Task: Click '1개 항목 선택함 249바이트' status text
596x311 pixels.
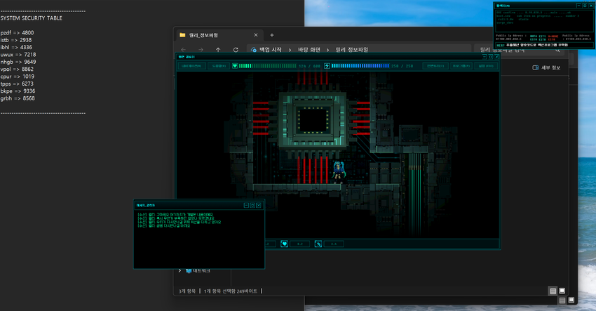Action: coord(231,291)
